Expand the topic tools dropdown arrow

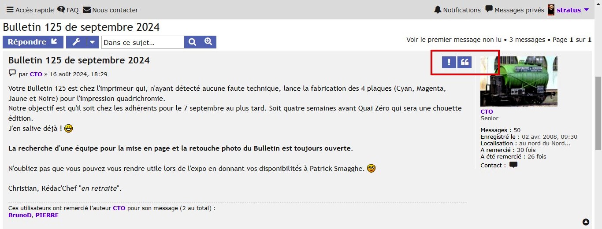[x=93, y=42]
